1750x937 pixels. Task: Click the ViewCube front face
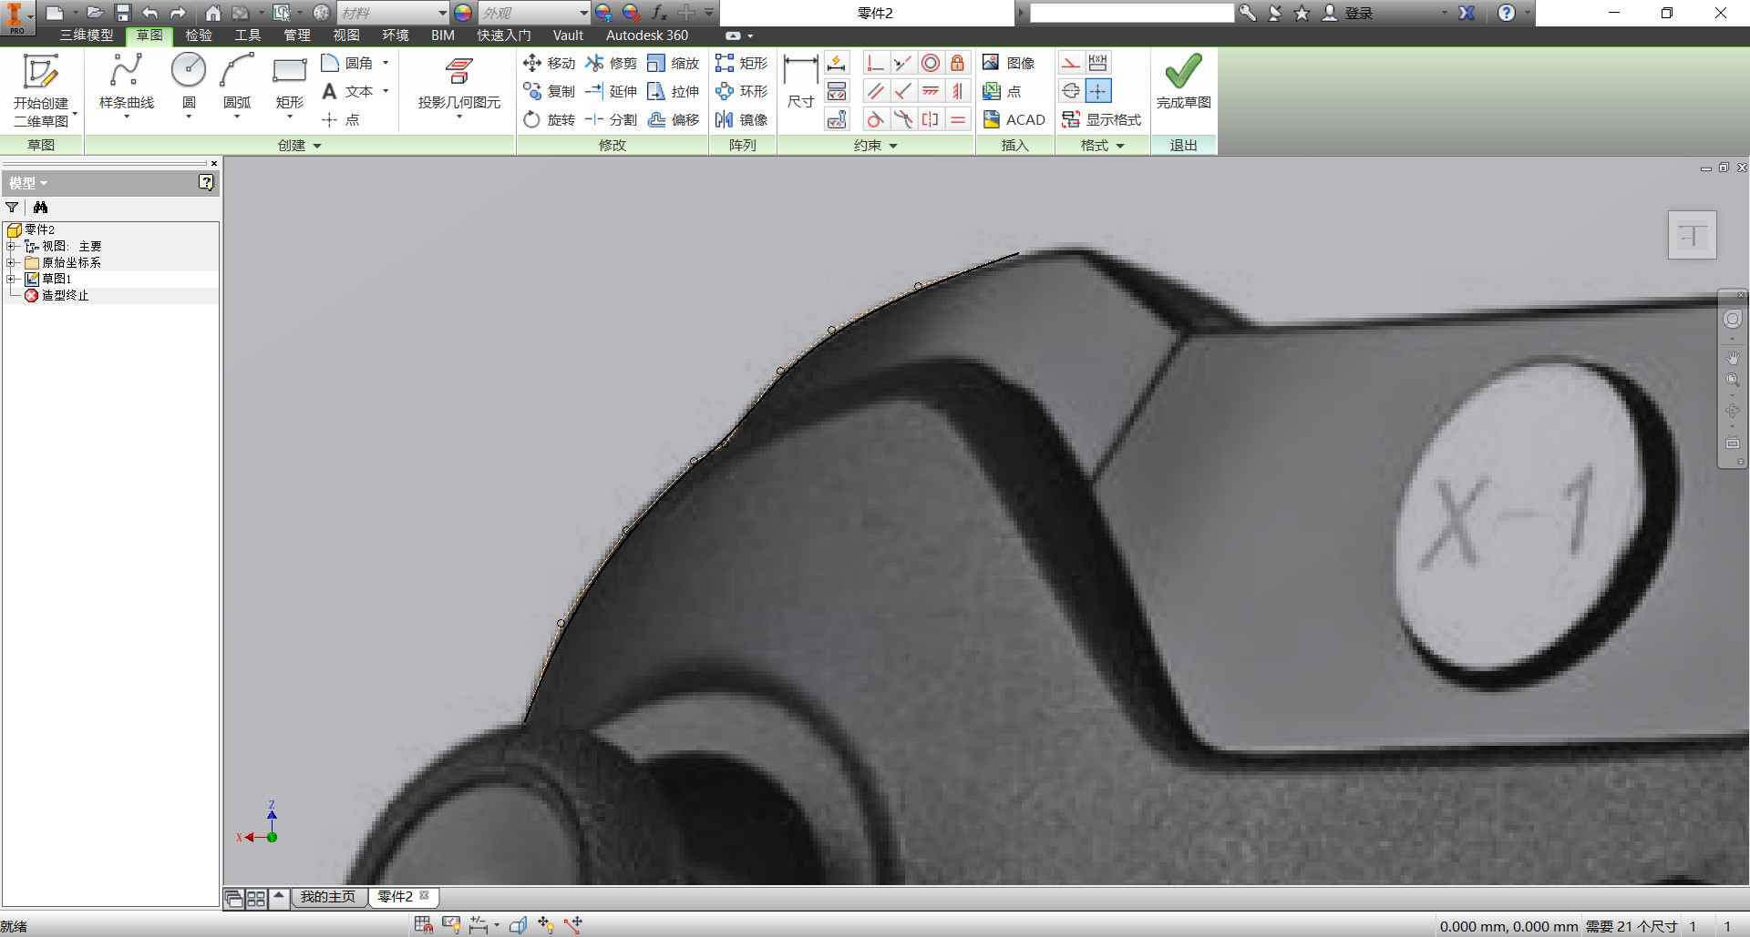coord(1693,236)
